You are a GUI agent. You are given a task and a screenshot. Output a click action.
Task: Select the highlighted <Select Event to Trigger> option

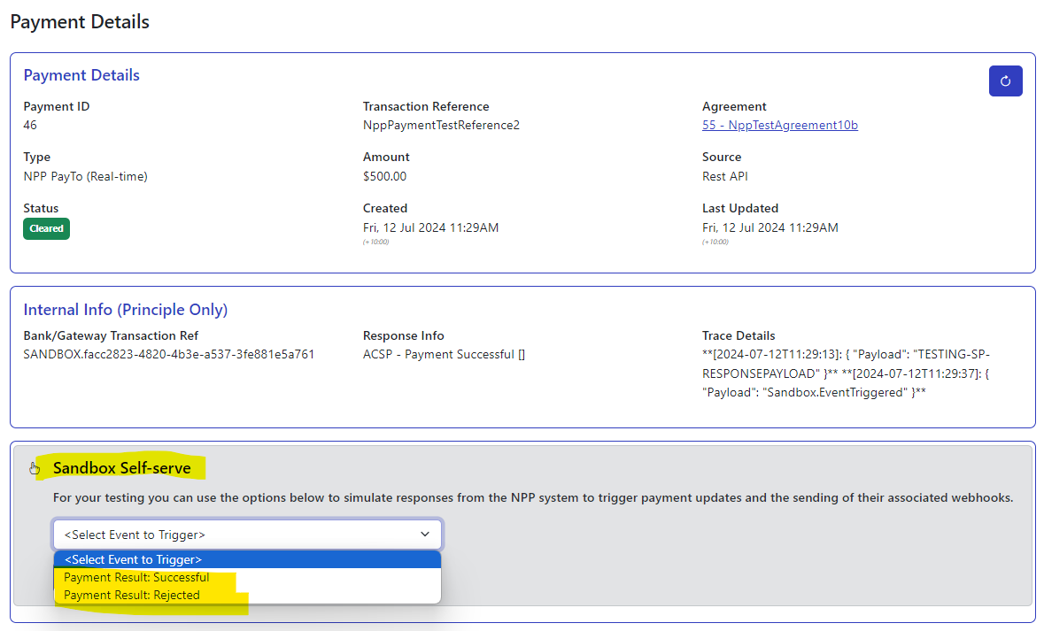[x=133, y=559]
